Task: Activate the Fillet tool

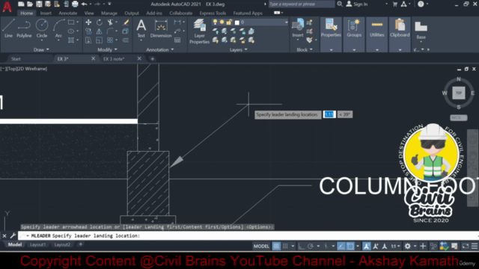Action: pyautogui.click(x=110, y=31)
